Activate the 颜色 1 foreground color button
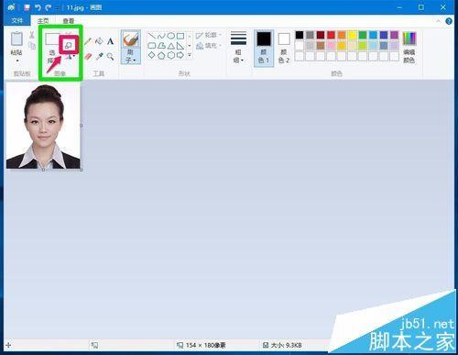 (x=264, y=49)
